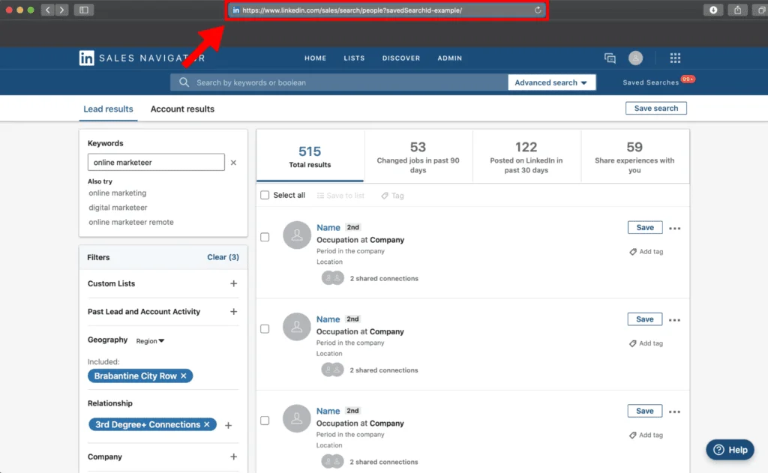Add a tag to the first lead result
Screen dimensions: 768x473
(646, 251)
